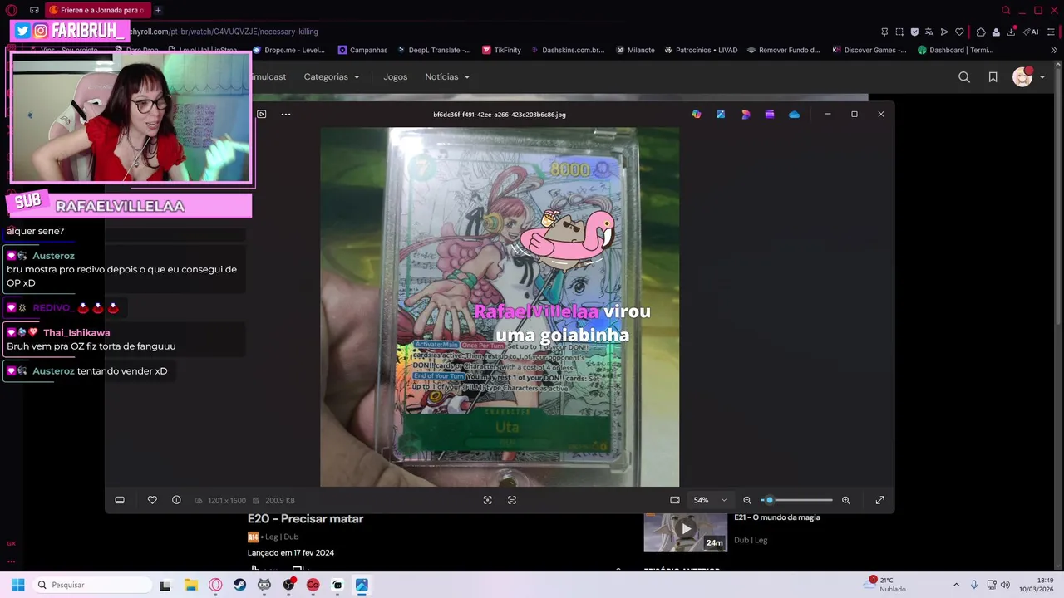Open the Dashskins.com.br bookmark
1064x598 pixels.
click(567, 50)
